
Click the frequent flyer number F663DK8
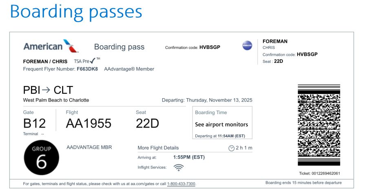coord(87,69)
